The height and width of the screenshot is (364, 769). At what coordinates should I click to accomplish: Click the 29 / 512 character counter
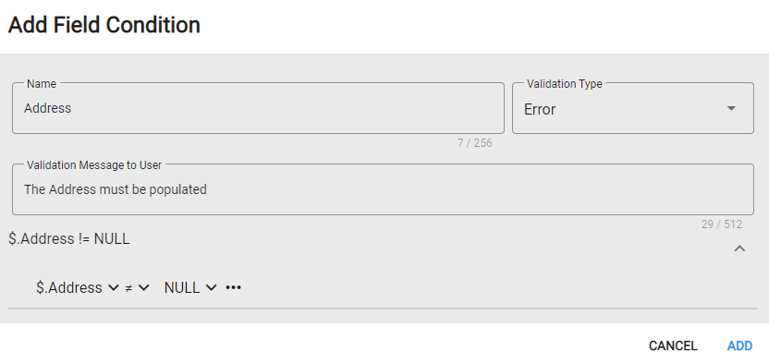pyautogui.click(x=722, y=224)
